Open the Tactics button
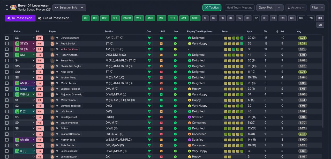331x159 pixels. click(x=212, y=8)
